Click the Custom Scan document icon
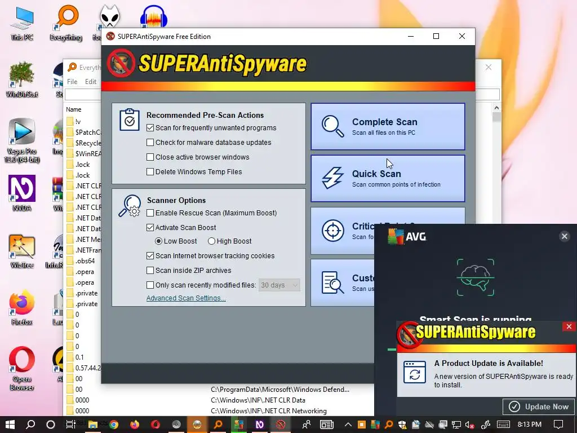The image size is (577, 433). pos(332,282)
